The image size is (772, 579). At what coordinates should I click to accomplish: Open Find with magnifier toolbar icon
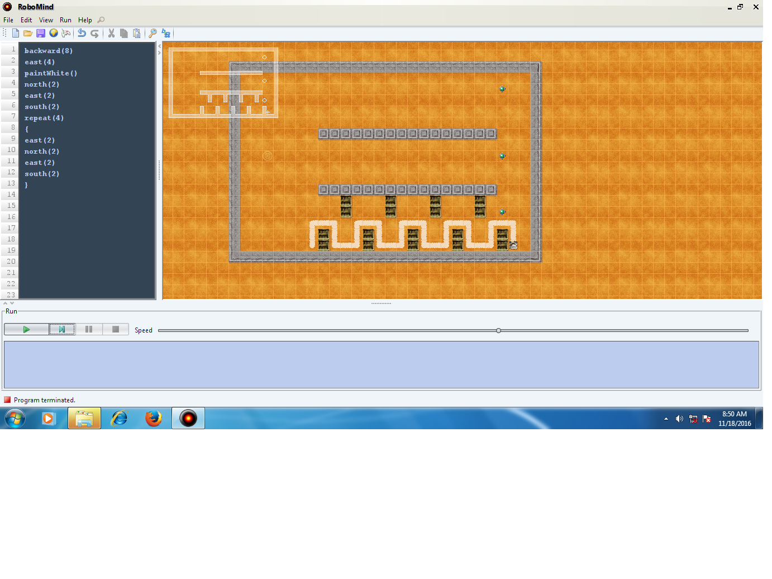[153, 34]
